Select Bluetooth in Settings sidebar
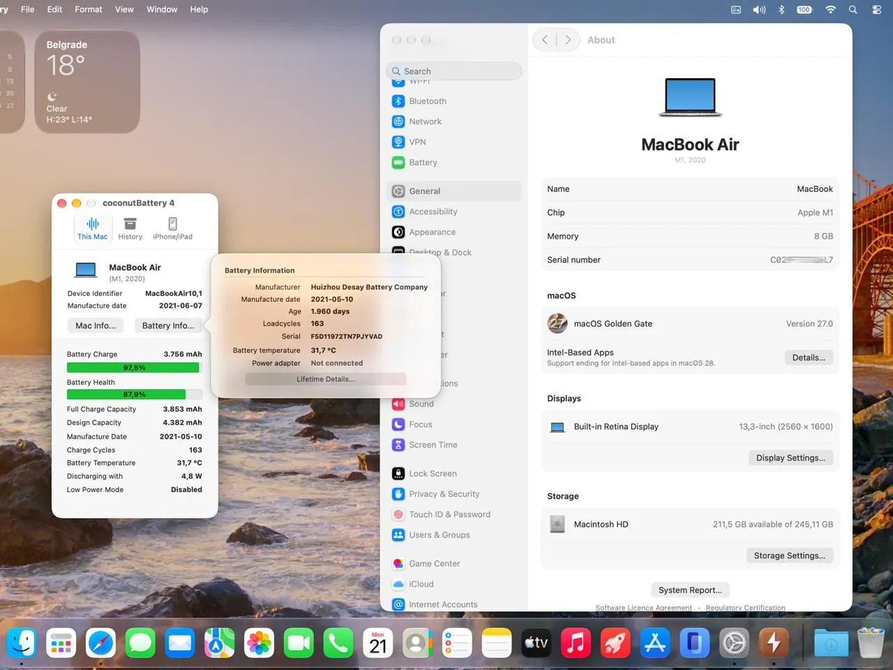Viewport: 893px width, 670px height. [453, 101]
